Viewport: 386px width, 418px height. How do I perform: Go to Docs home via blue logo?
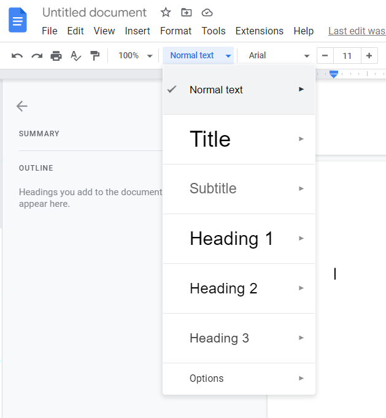tap(18, 20)
